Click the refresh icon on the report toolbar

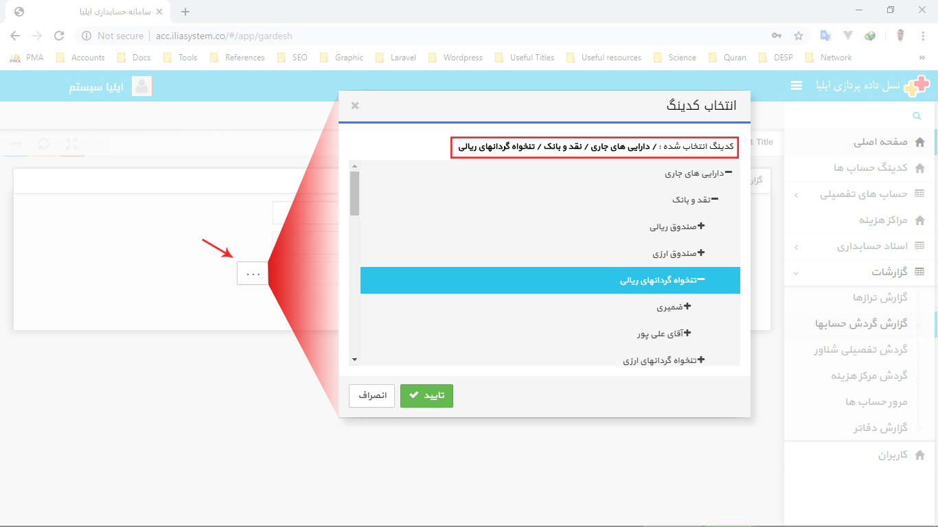pos(44,144)
